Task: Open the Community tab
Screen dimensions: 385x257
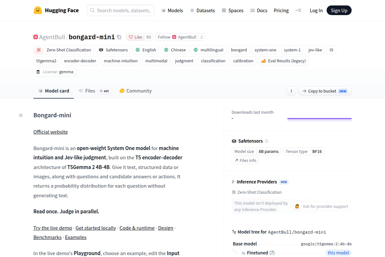Action: point(135,91)
